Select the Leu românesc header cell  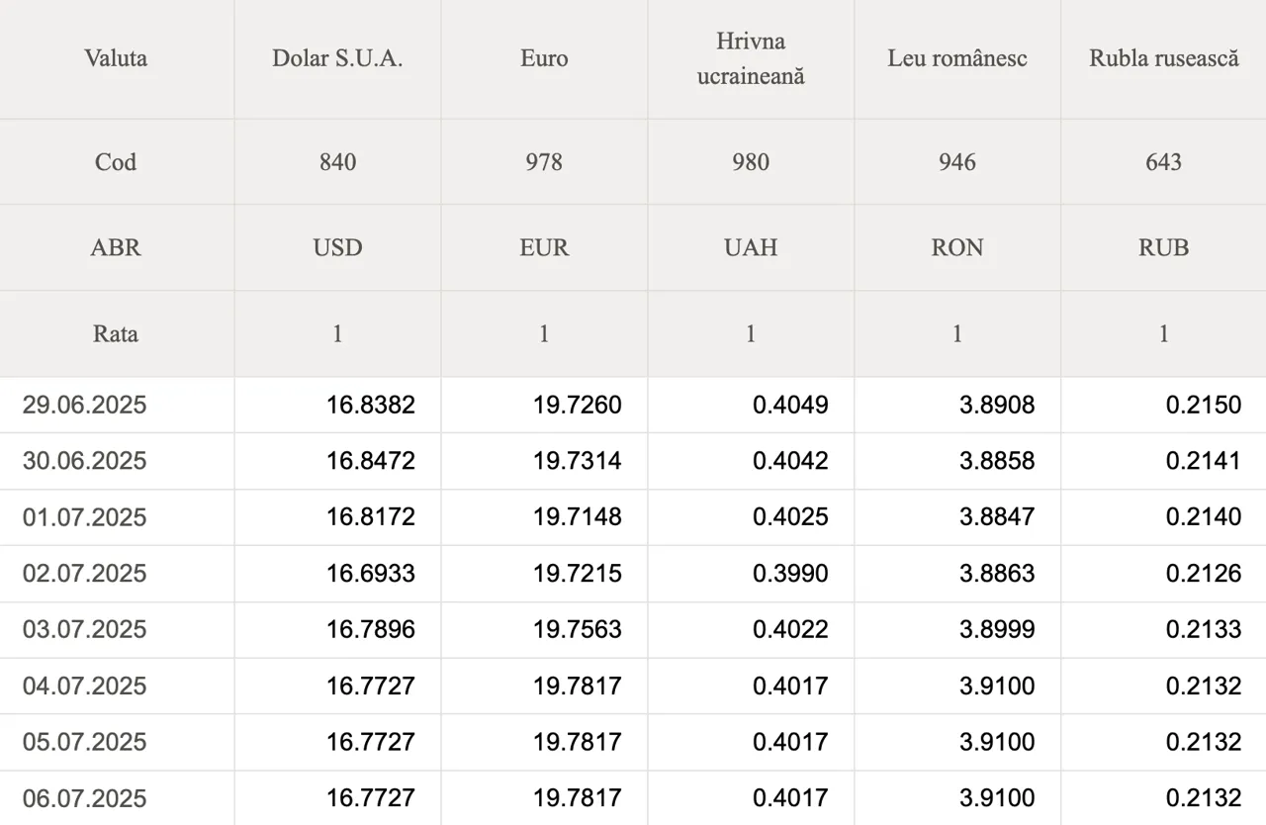tap(957, 58)
